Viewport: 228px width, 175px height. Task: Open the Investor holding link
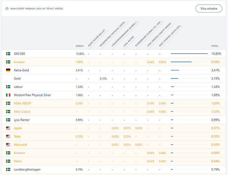[x=19, y=62]
